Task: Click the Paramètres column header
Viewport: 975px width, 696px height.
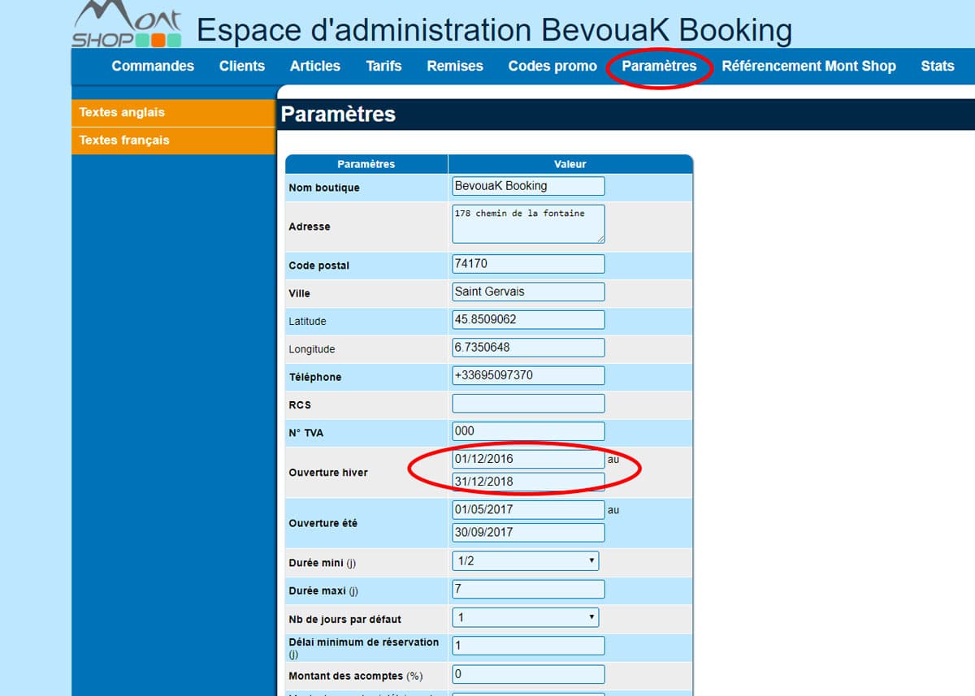Action: point(366,164)
